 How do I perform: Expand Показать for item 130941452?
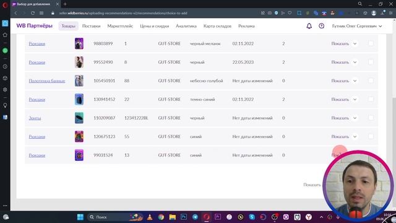tap(344, 99)
